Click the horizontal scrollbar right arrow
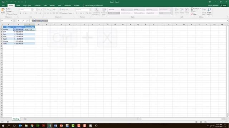The image size is (229, 128). click(225, 119)
